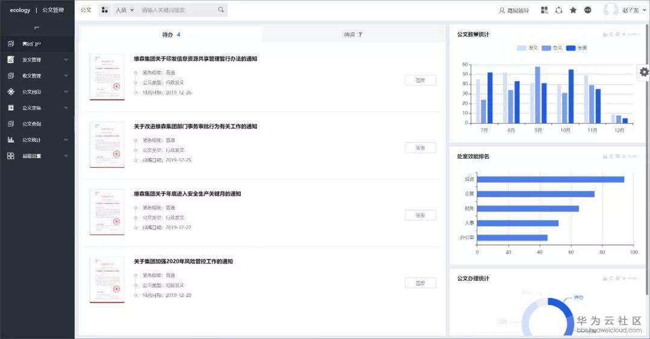Image resolution: width=650 pixels, height=339 pixels.
Task: Click the keyword search input field
Action: [x=178, y=10]
